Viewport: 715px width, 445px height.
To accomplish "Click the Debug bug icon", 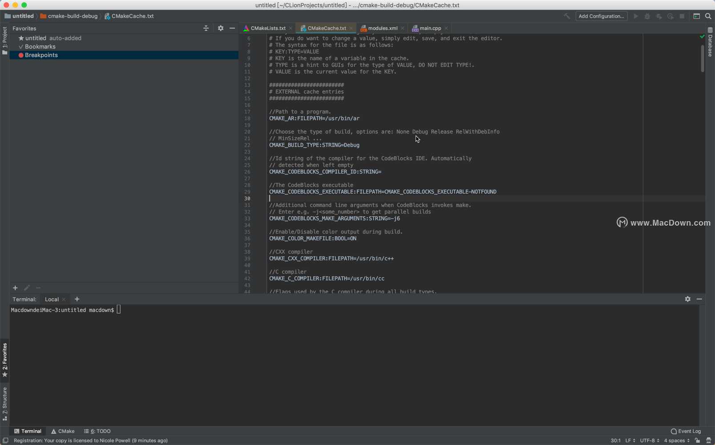I will pos(647,16).
